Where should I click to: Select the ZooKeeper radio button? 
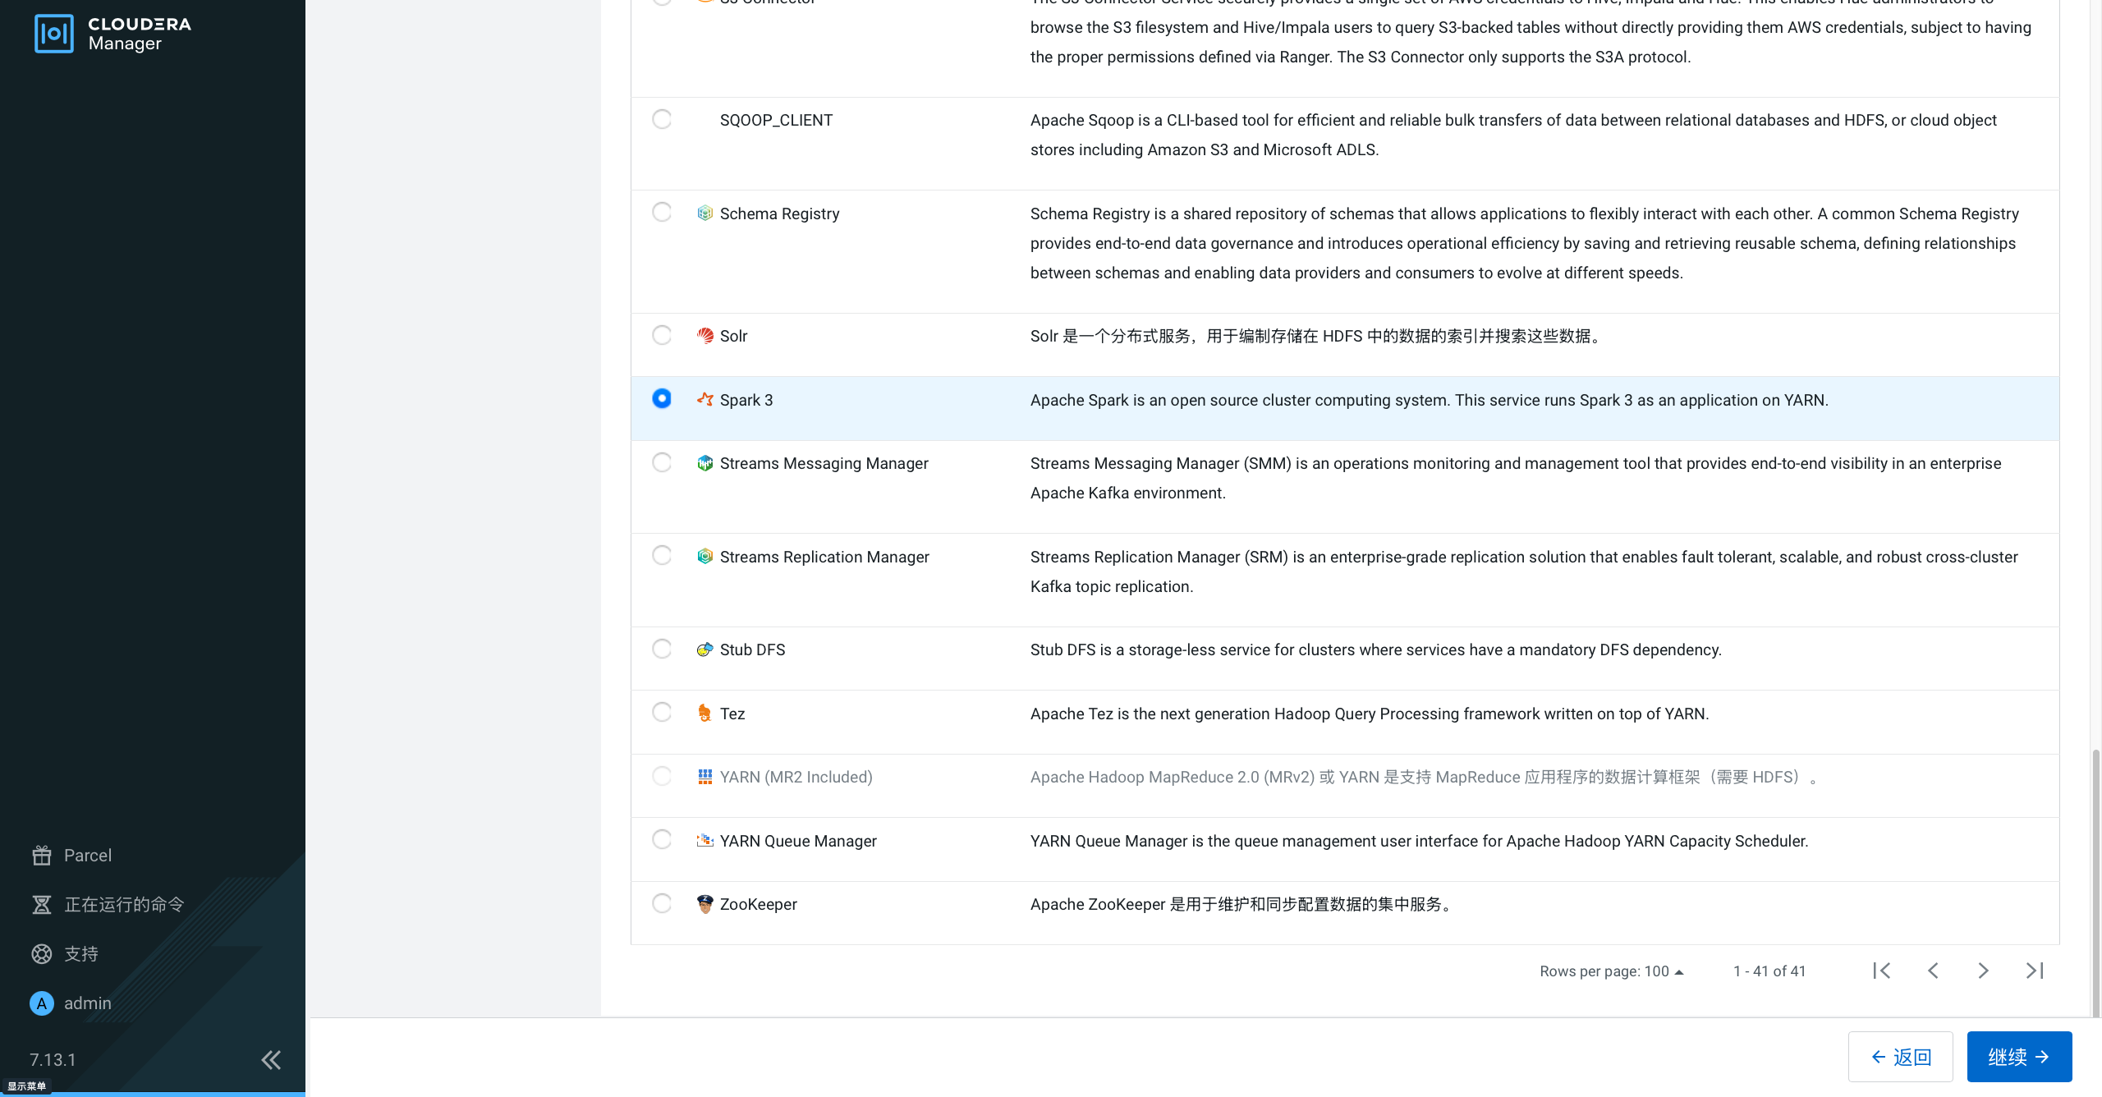662,903
